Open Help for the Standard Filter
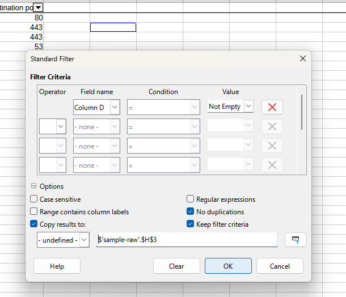 [x=57, y=266]
